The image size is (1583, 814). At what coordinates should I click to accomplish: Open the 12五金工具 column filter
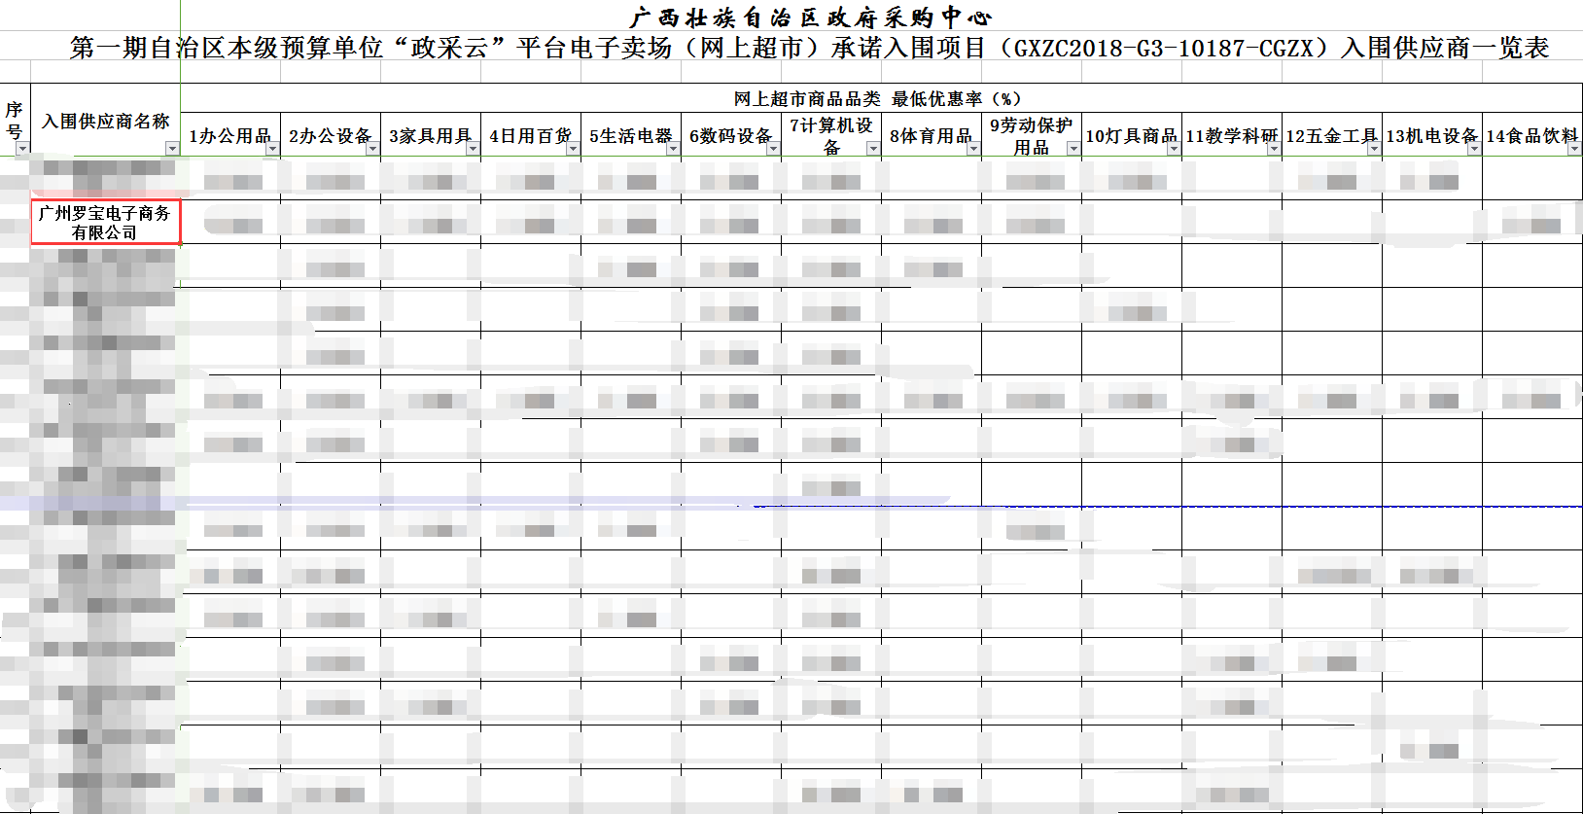(x=1374, y=149)
